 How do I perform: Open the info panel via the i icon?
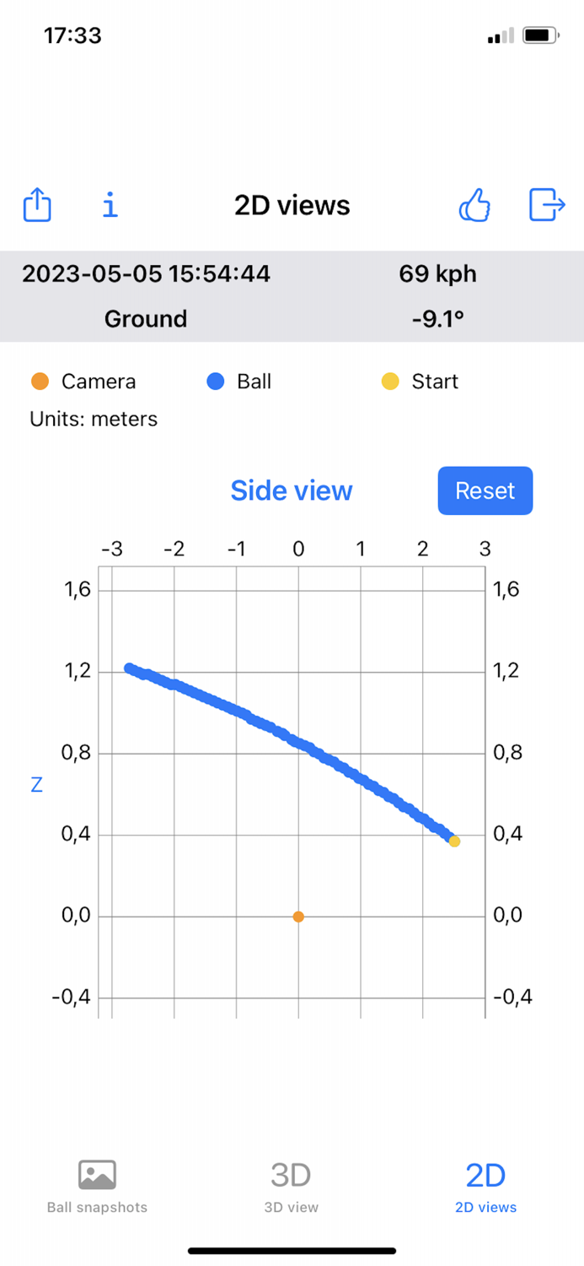[x=109, y=205]
